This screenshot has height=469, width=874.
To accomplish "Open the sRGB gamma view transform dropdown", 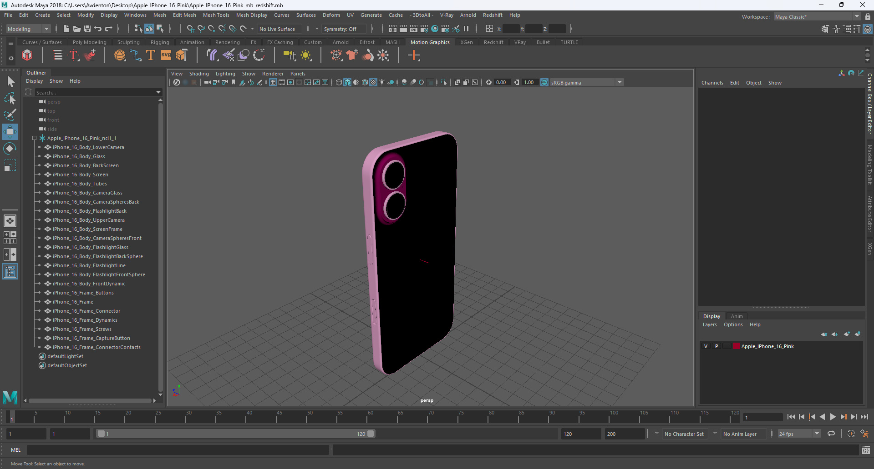I will 586,82.
